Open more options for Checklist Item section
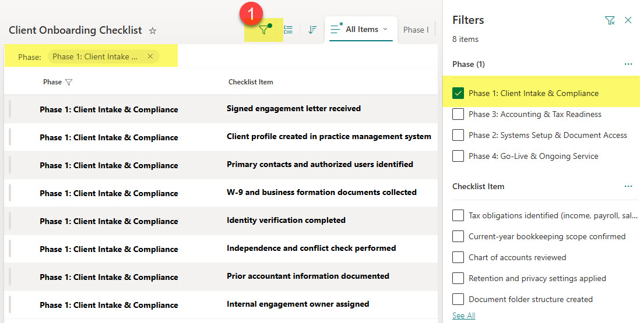The image size is (640, 323). (x=628, y=186)
